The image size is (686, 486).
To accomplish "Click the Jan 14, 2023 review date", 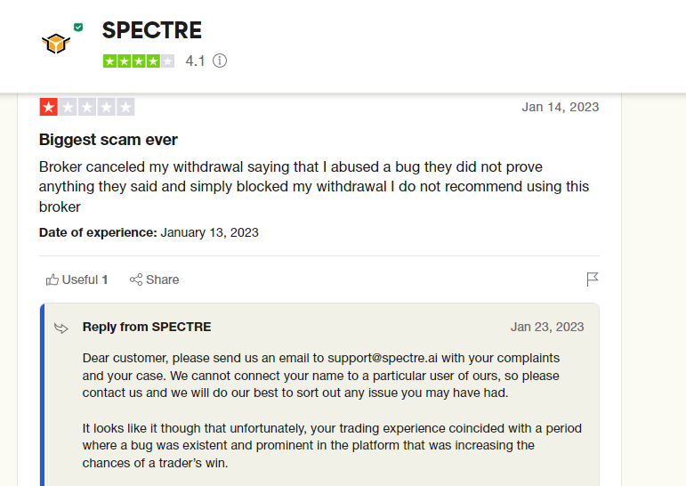I will [x=560, y=107].
